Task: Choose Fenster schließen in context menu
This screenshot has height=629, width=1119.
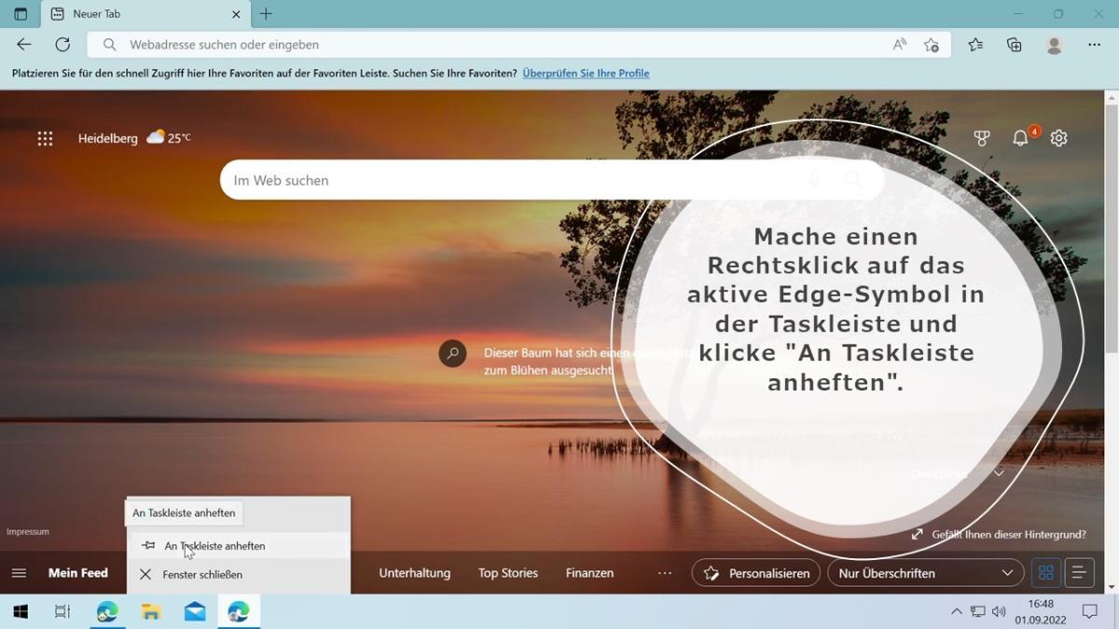Action: pos(202,575)
